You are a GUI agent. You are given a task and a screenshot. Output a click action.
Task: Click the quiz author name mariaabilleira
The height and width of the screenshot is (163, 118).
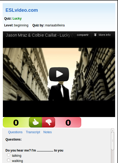[x=55, y=25]
